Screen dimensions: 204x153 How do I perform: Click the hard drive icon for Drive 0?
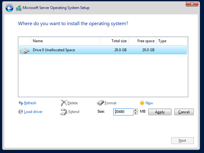click(x=24, y=51)
